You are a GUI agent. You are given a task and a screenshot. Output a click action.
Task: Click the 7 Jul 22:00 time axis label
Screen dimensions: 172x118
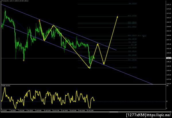tap(21, 111)
